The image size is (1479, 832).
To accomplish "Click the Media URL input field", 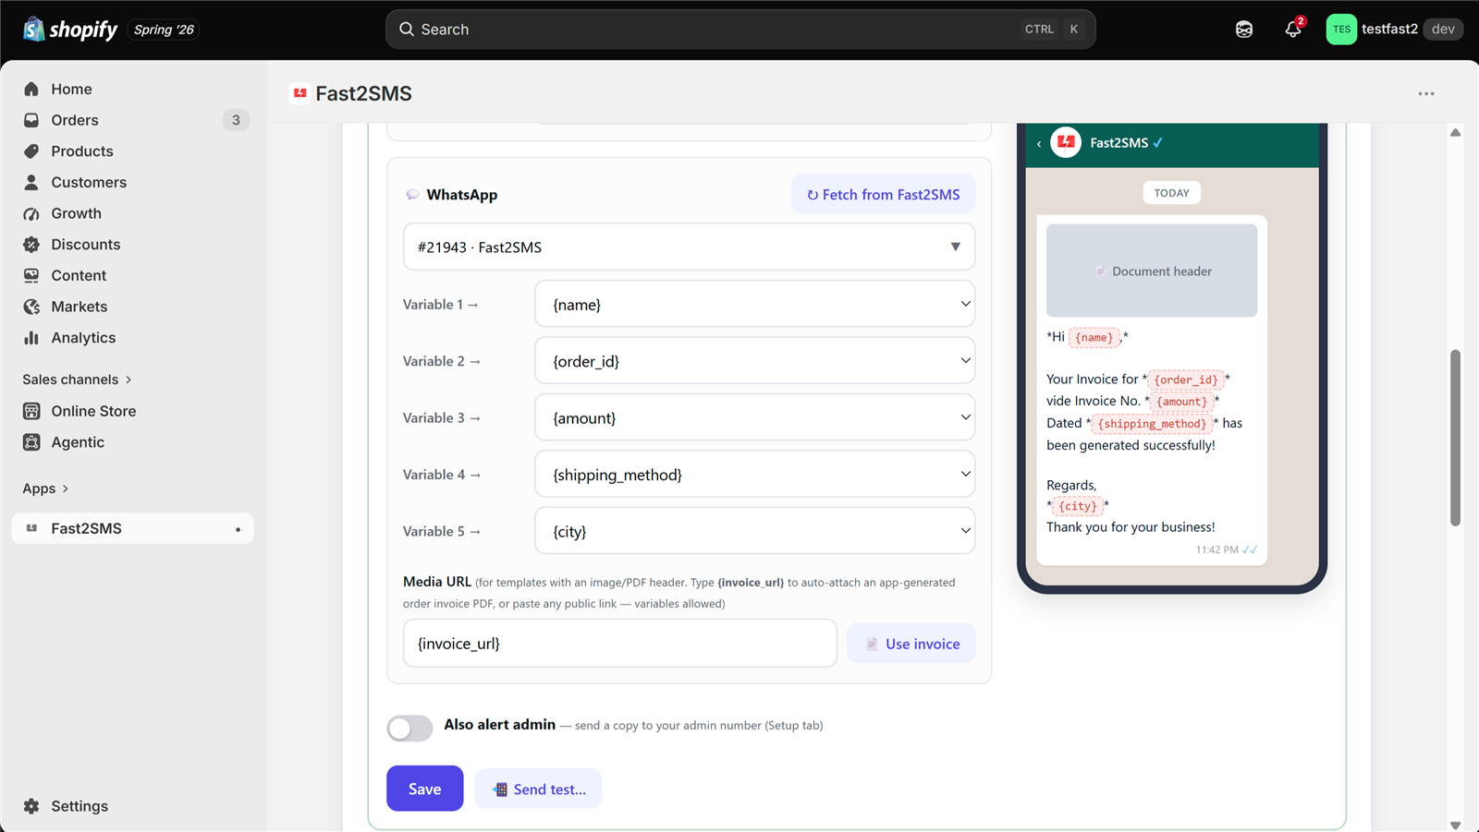I will tap(620, 644).
